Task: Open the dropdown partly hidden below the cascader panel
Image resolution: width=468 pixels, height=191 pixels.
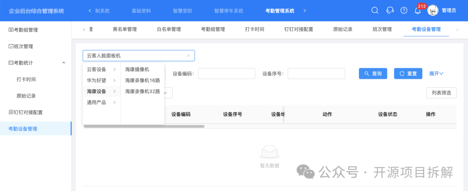Action: coord(168,93)
